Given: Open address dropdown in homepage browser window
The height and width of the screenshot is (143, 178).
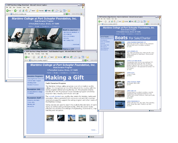Looking at the screenshot, I should (64, 14).
